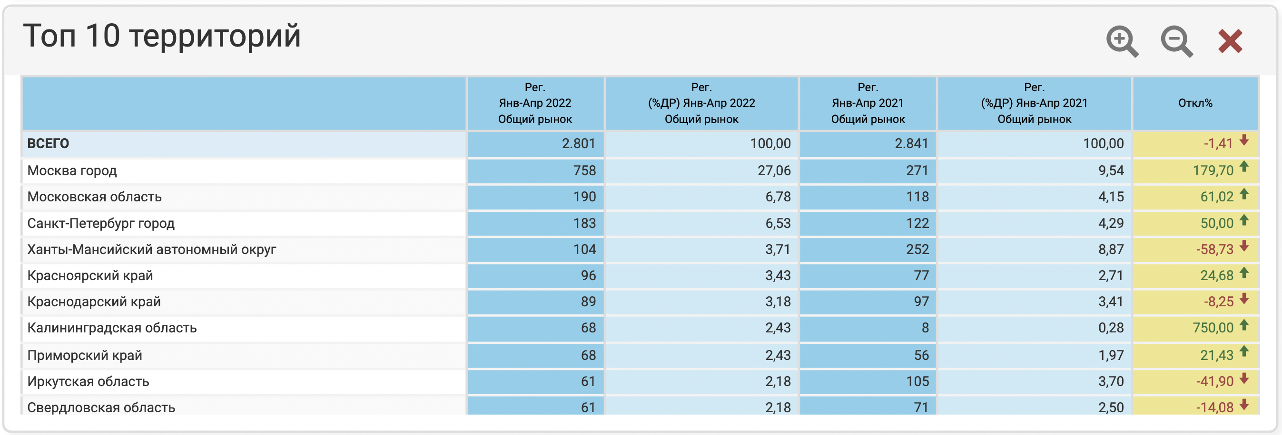This screenshot has width=1282, height=435.
Task: Click red down arrow in ВСЕГО row
Action: pos(1243,140)
